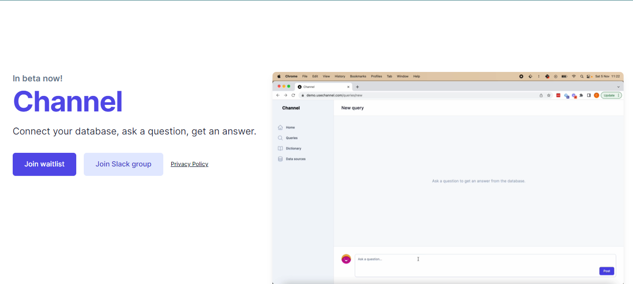Click the browser forward arrow

click(285, 95)
